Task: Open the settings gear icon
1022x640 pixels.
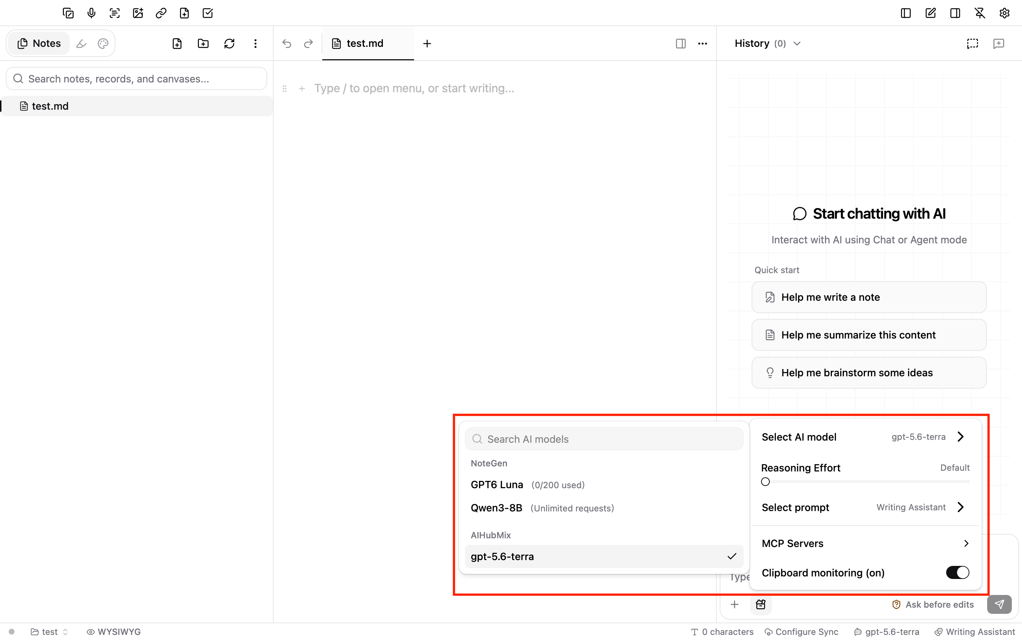Action: [1005, 13]
